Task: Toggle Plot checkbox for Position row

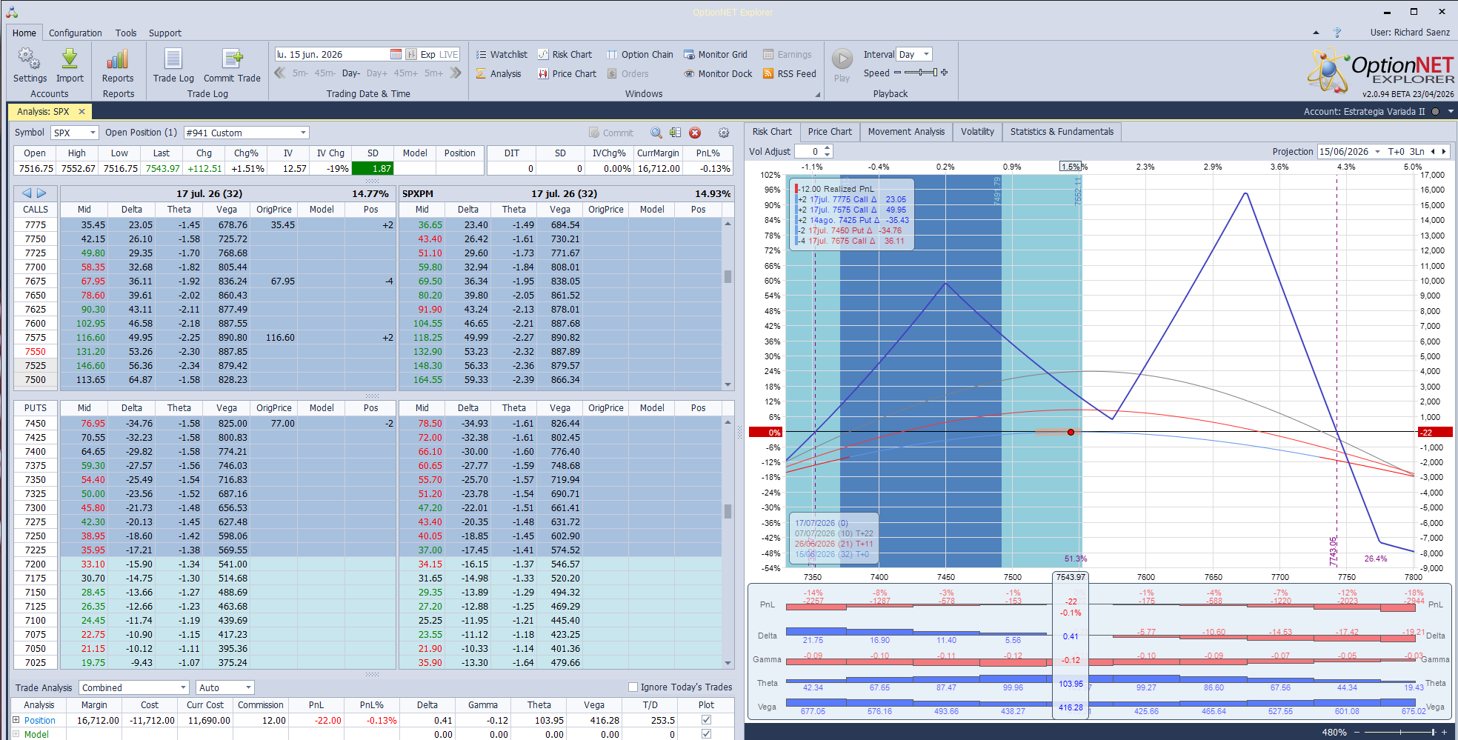Action: [x=706, y=719]
